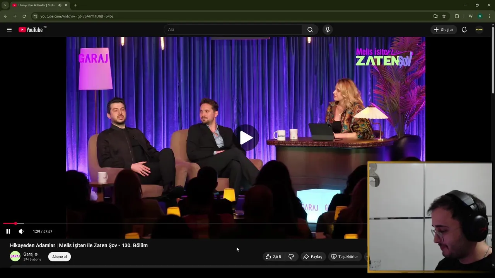The image size is (495, 278).
Task: Share the video via Paylaş
Action: pyautogui.click(x=313, y=257)
